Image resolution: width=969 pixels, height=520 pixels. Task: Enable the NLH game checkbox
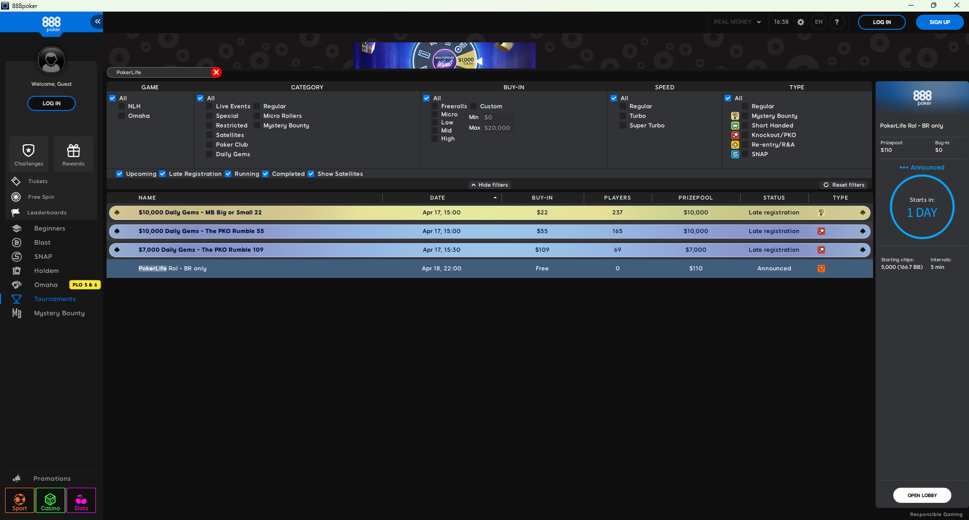(122, 106)
